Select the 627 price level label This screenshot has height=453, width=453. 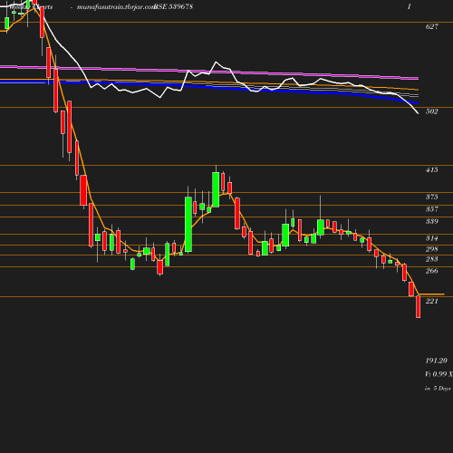(x=432, y=26)
